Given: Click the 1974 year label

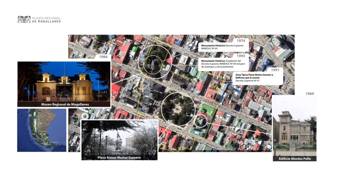Looking at the screenshot, I should click(x=241, y=41).
